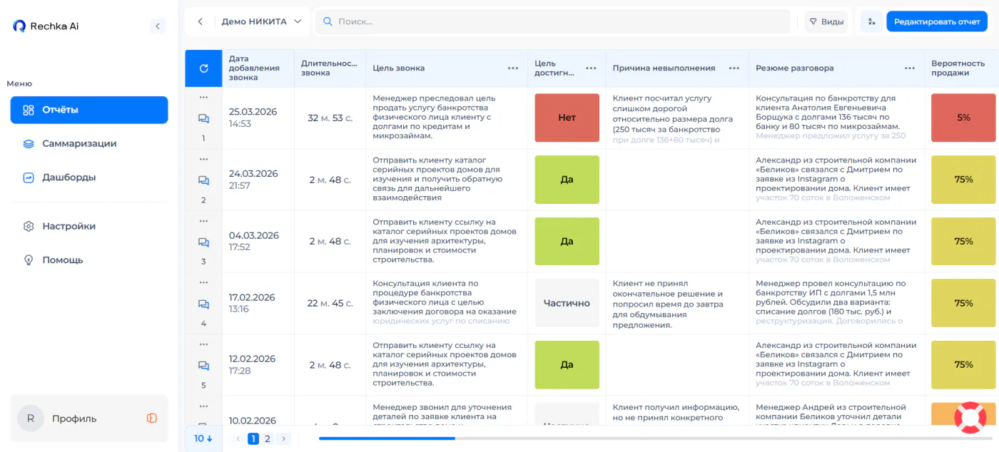Collapse the sidebar with the arrow button
The image size is (999, 452).
(x=158, y=26)
